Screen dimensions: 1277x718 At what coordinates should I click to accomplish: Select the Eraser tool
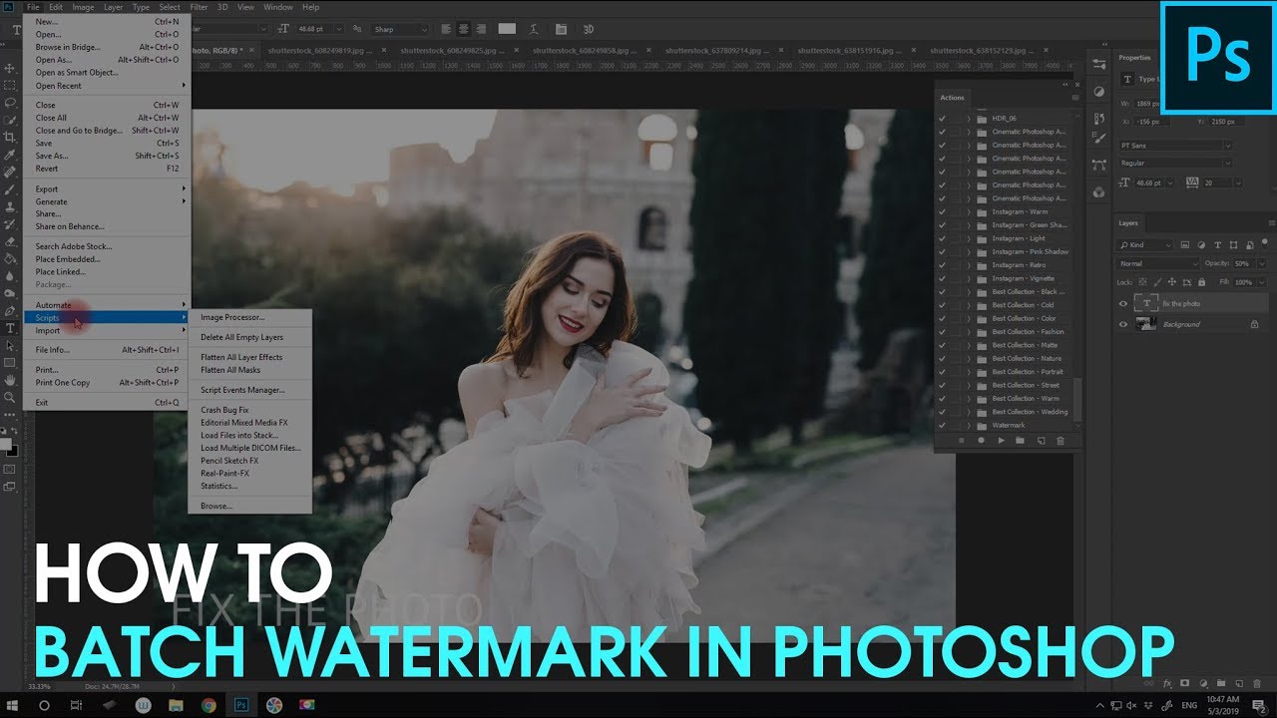(11, 241)
